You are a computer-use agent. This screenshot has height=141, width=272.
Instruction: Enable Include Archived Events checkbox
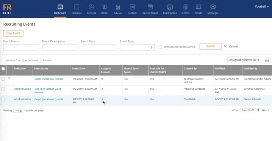(160, 47)
